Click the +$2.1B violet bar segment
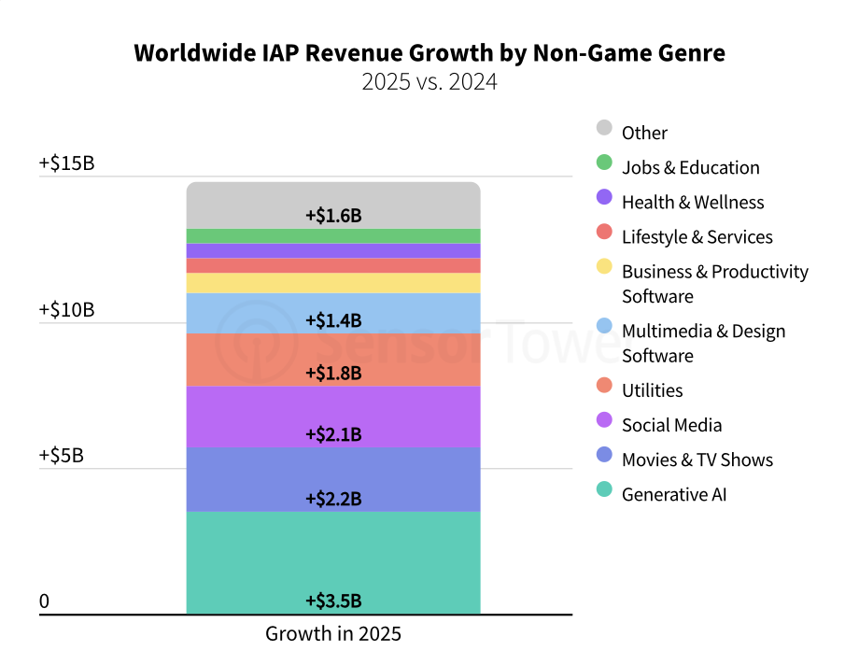 pyautogui.click(x=333, y=417)
